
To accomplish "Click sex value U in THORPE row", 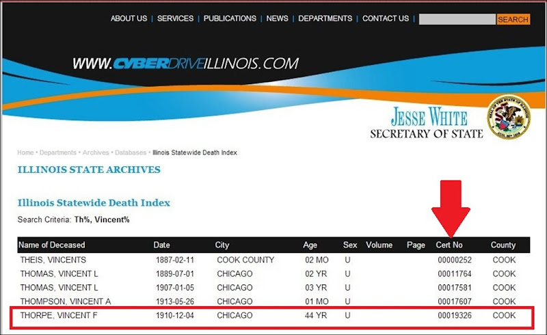I will click(x=347, y=315).
